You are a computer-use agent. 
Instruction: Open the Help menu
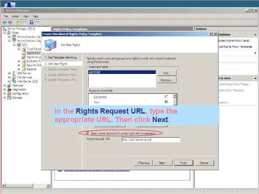(35, 16)
